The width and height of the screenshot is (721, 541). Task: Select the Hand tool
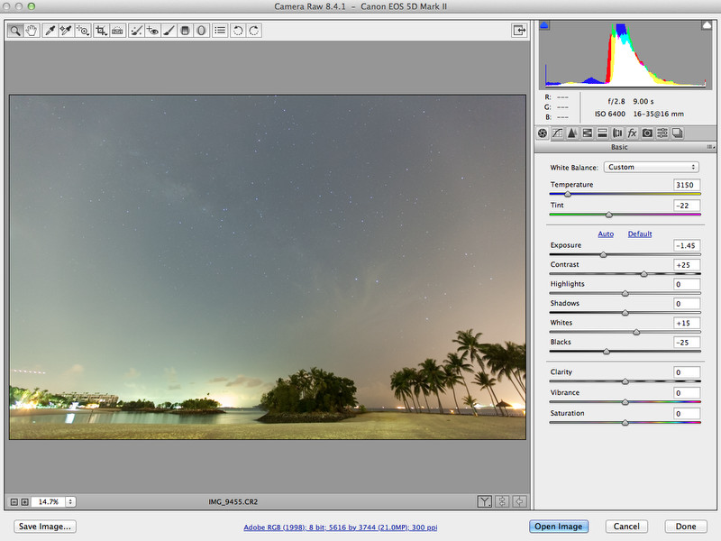pyautogui.click(x=32, y=31)
